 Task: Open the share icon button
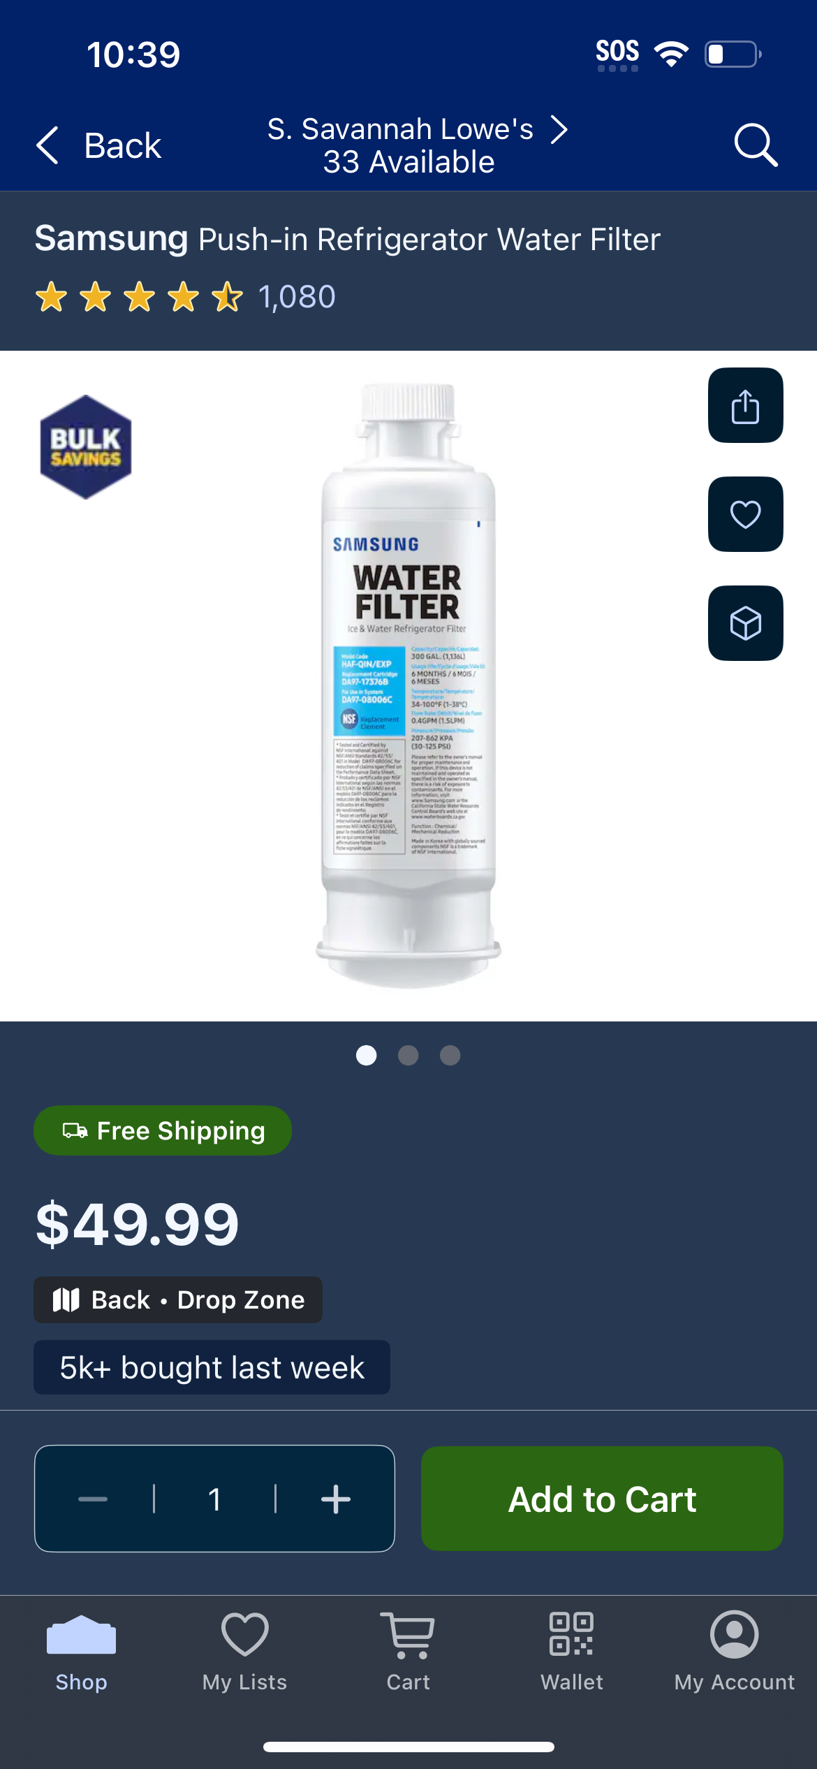pos(745,405)
